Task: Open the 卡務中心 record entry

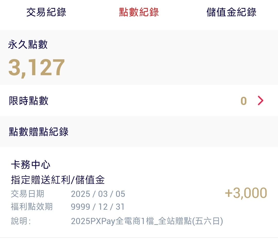Action: coord(31,165)
